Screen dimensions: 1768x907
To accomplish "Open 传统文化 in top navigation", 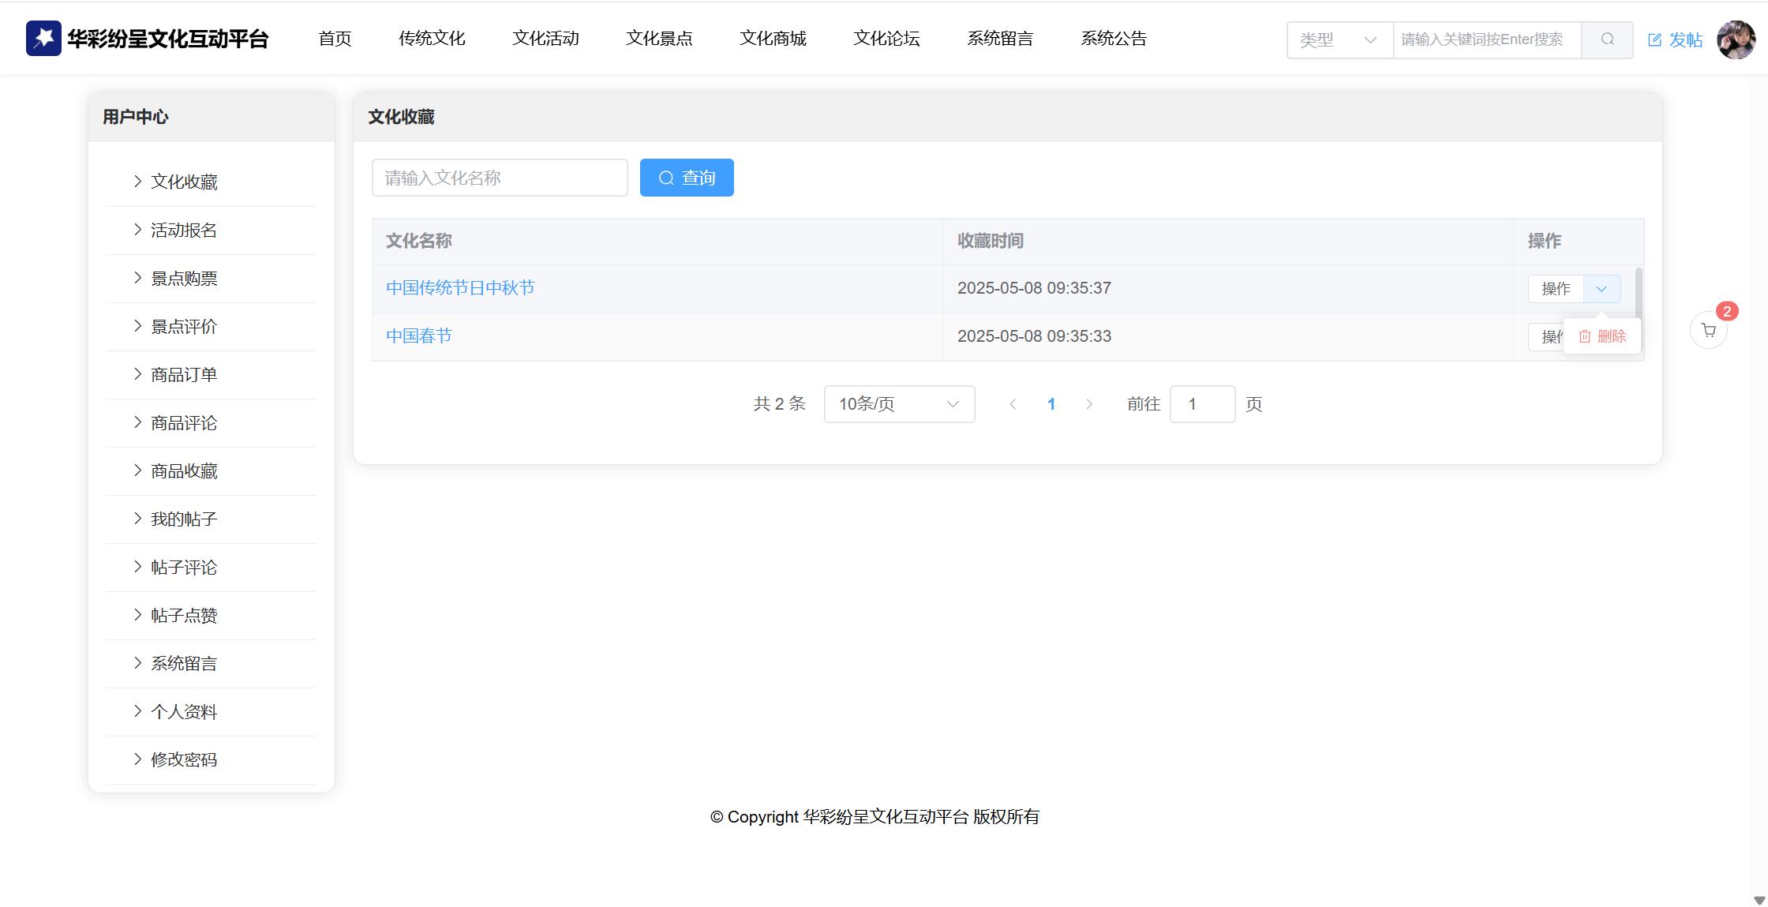I will tap(432, 39).
